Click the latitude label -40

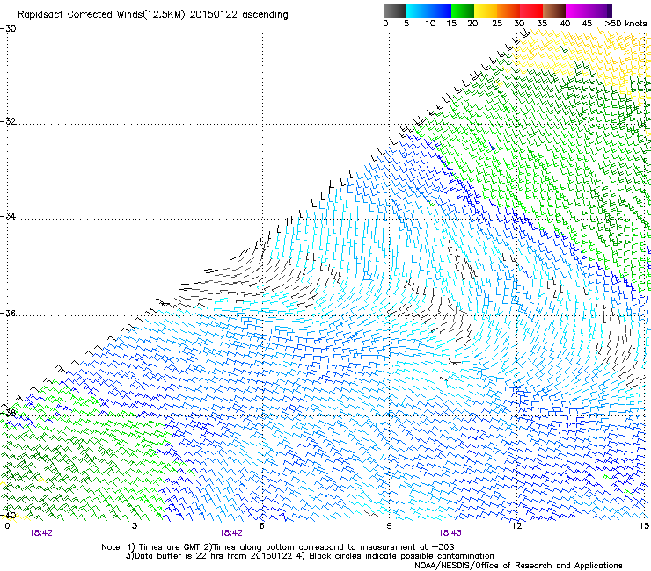(8, 516)
